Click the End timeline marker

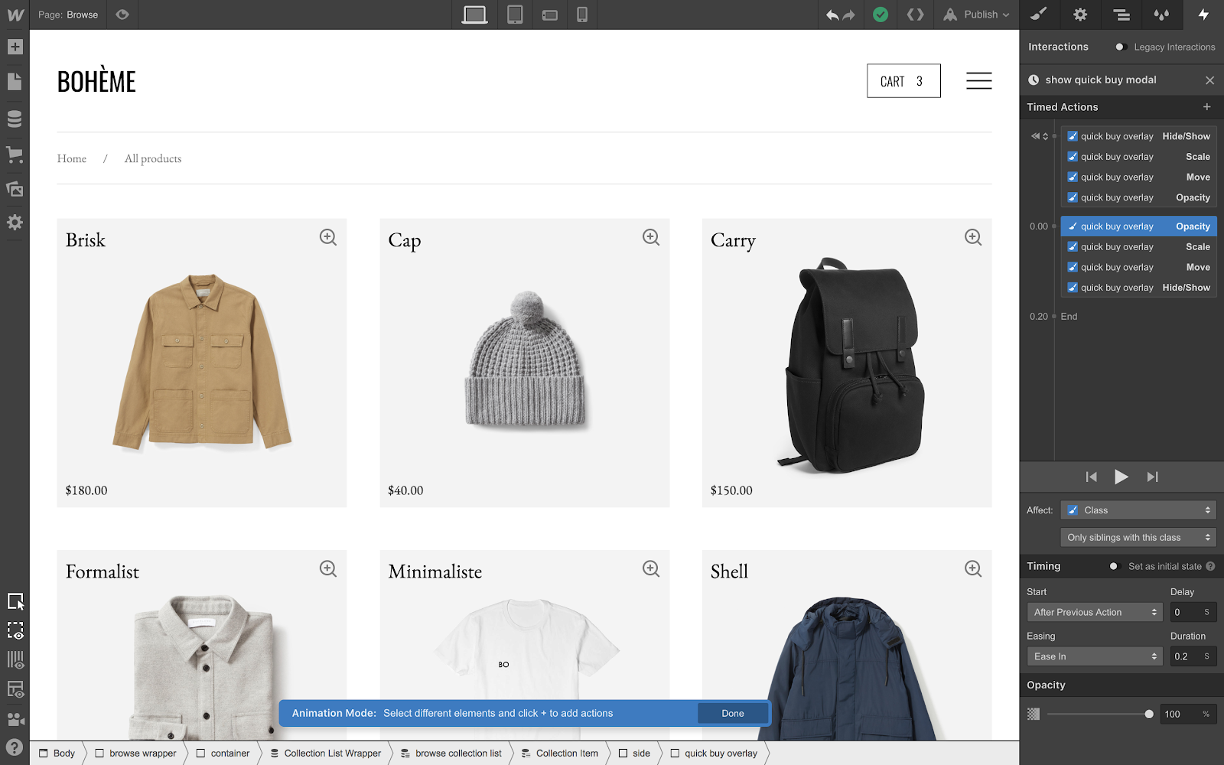tap(1069, 317)
